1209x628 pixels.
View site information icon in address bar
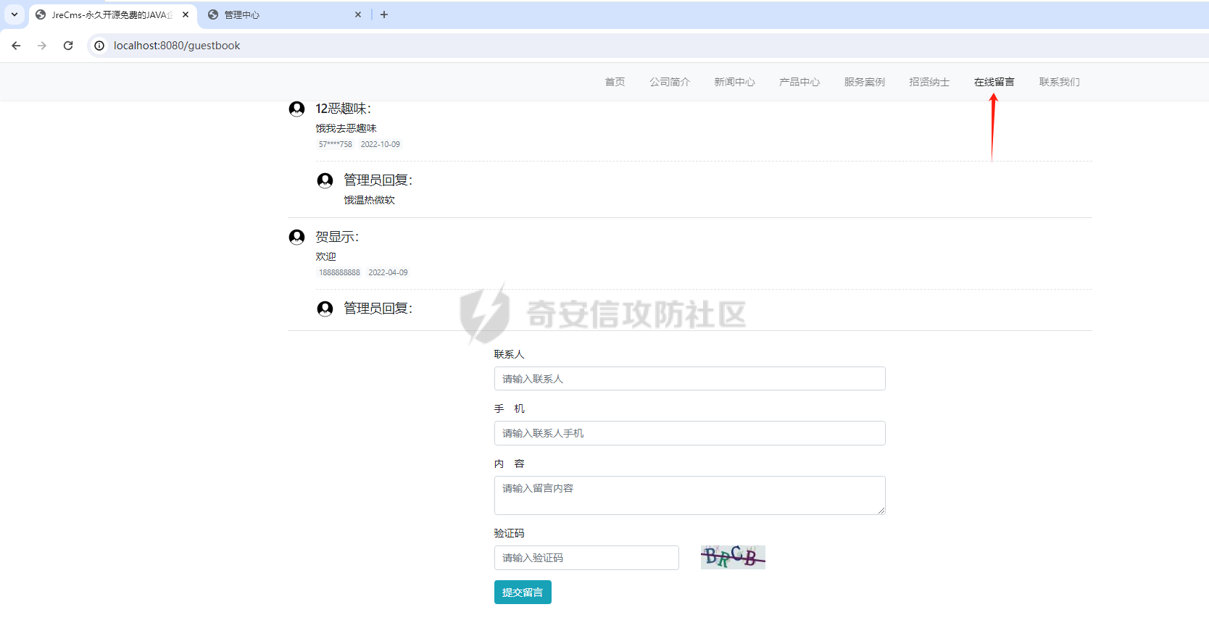99,46
